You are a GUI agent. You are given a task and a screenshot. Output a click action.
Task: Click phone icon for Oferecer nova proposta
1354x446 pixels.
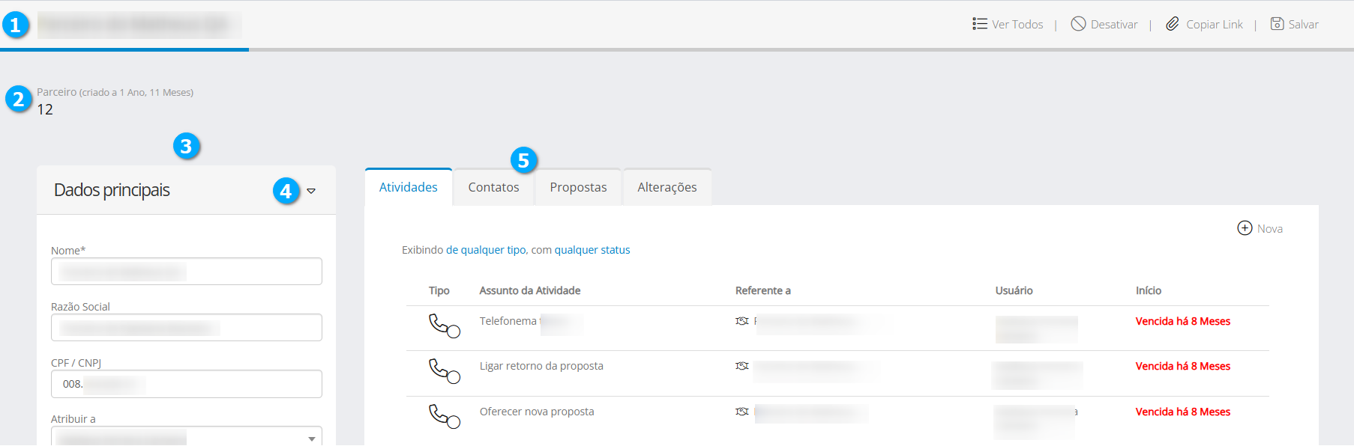point(443,416)
